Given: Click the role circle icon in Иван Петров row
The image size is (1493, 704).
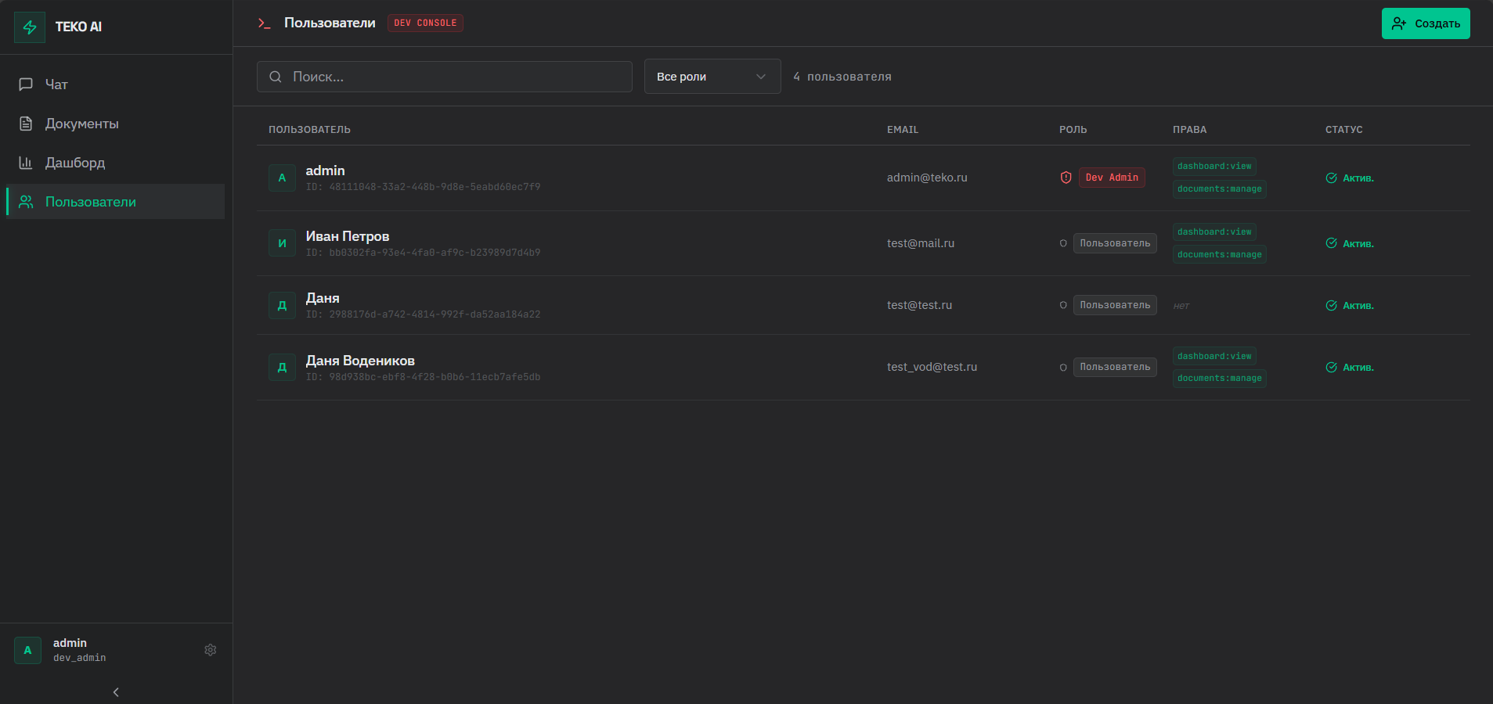Looking at the screenshot, I should 1063,243.
